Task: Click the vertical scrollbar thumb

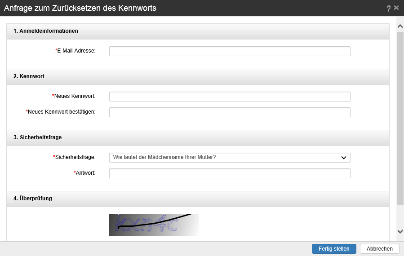Action: [x=400, y=117]
